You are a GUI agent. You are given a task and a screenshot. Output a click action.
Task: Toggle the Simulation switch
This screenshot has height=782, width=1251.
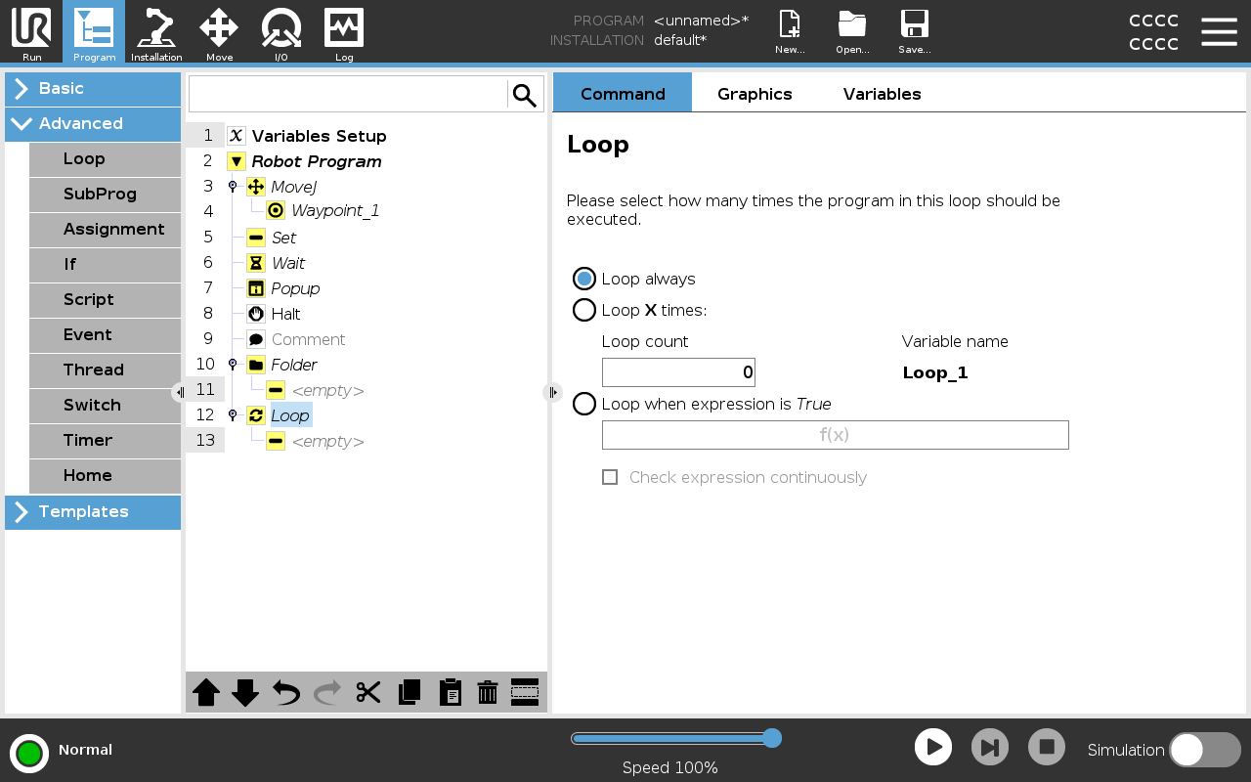[1204, 750]
